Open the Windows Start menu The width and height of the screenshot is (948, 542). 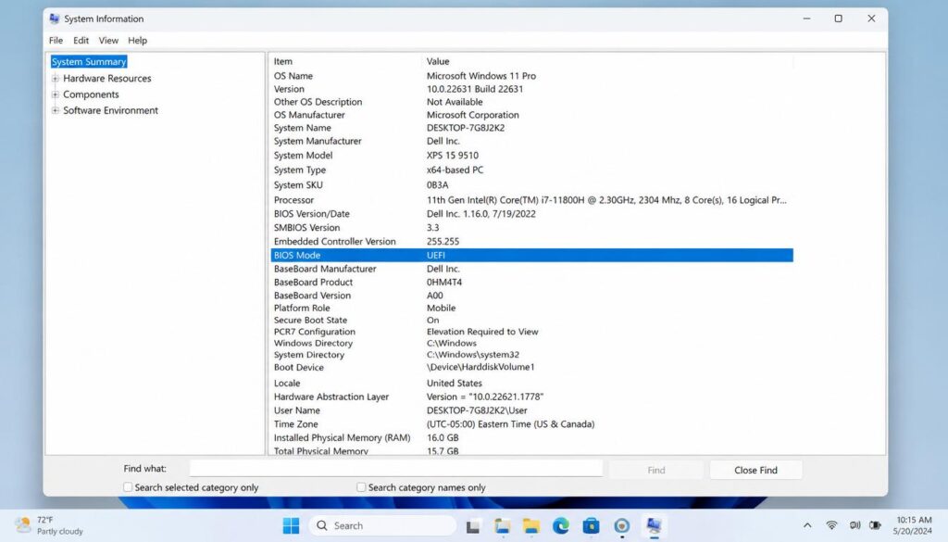[x=291, y=525]
